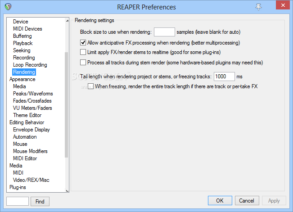Click the tree scrollbar down arrow
This screenshot has width=293, height=212.
67,190
